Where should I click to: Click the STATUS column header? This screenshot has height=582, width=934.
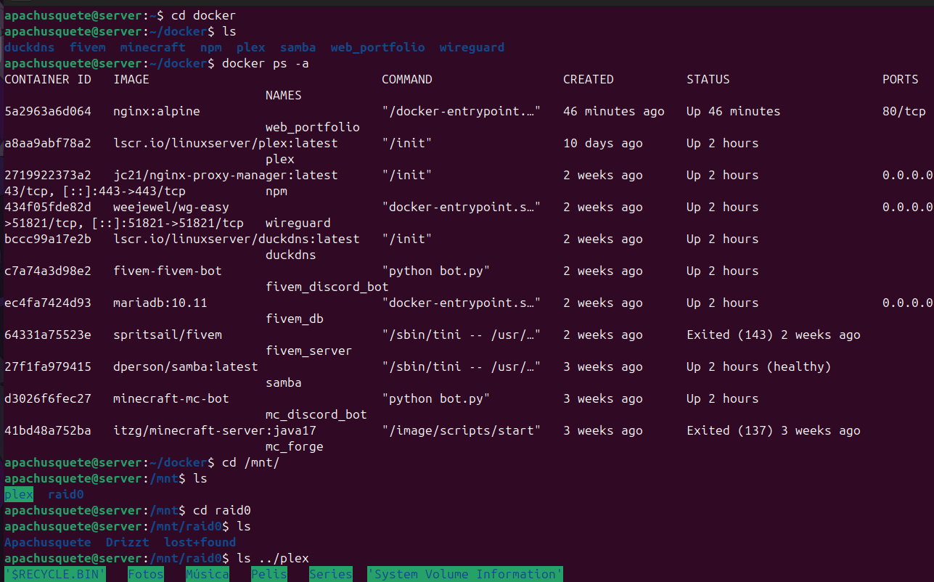(708, 79)
